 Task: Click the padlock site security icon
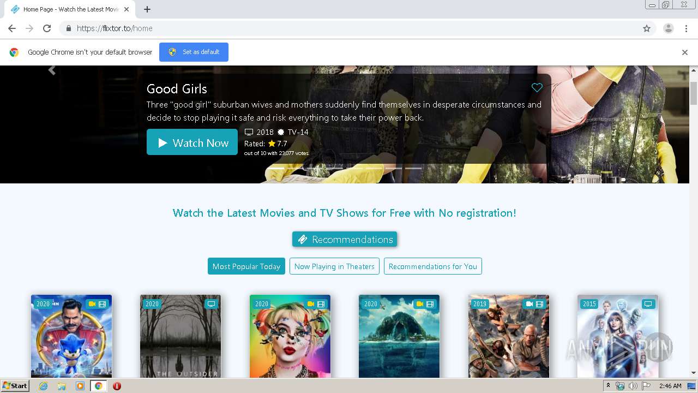[x=68, y=28]
